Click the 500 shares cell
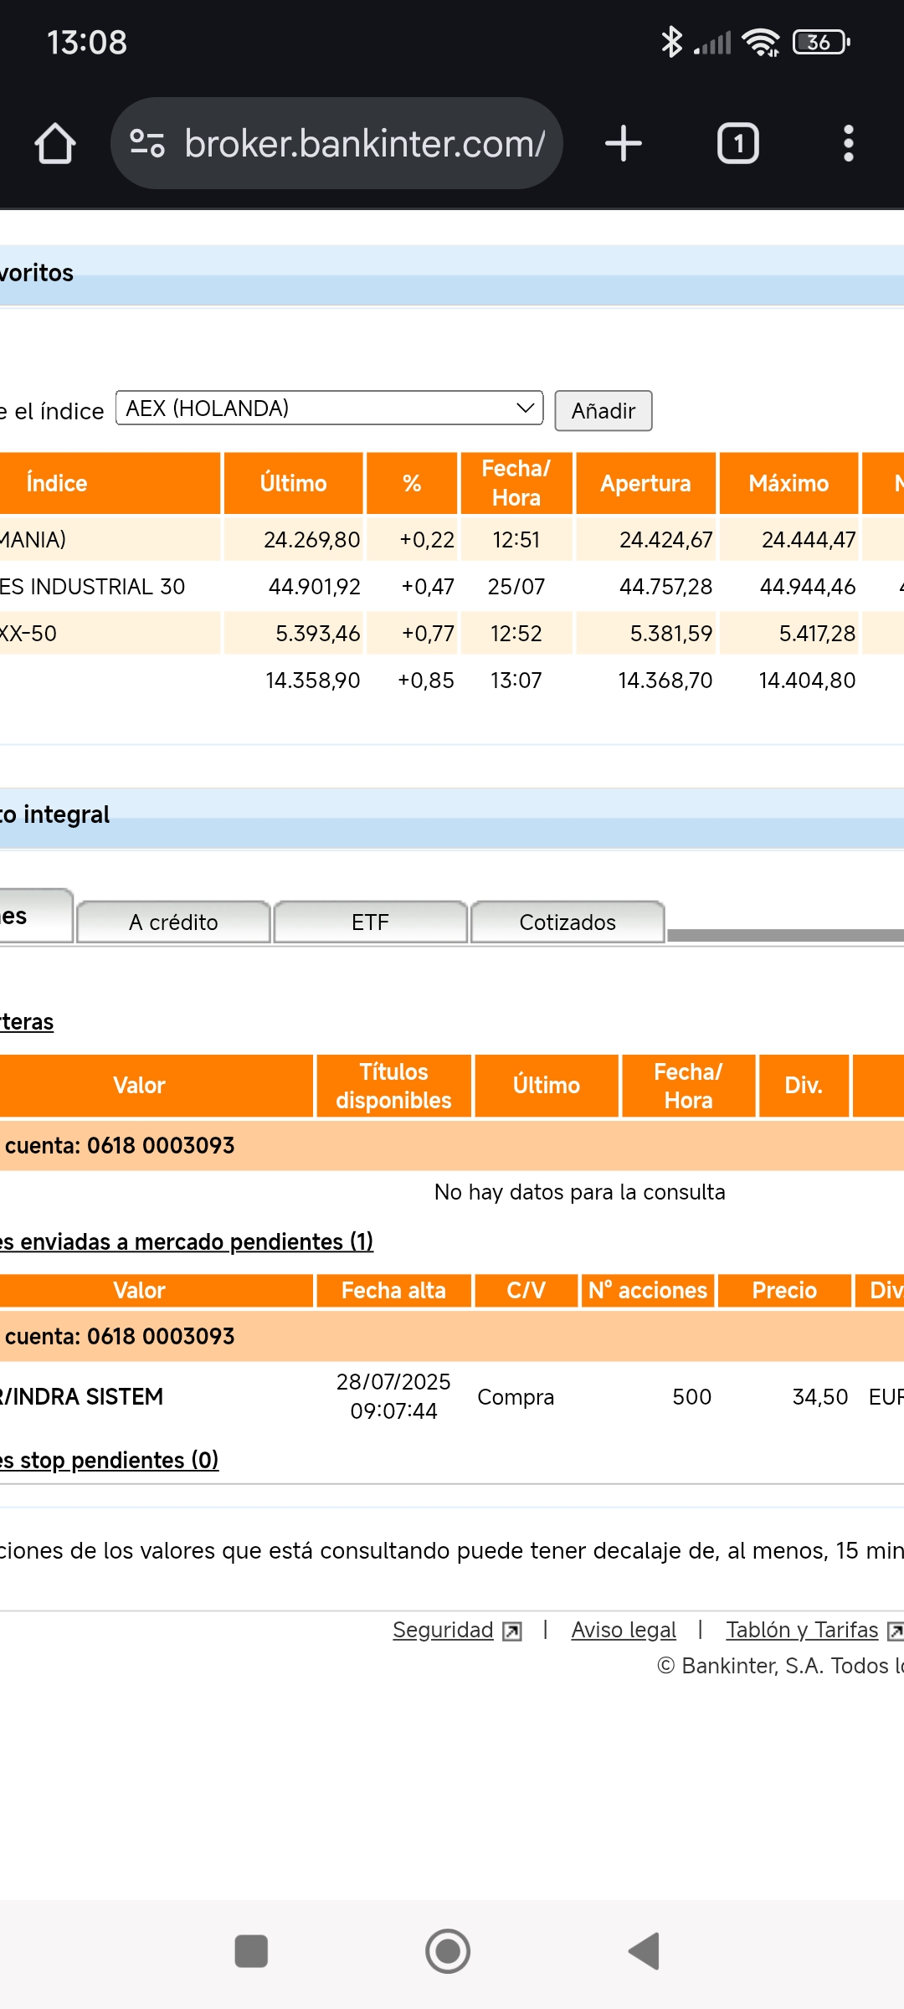This screenshot has height=2009, width=904. [x=692, y=1397]
